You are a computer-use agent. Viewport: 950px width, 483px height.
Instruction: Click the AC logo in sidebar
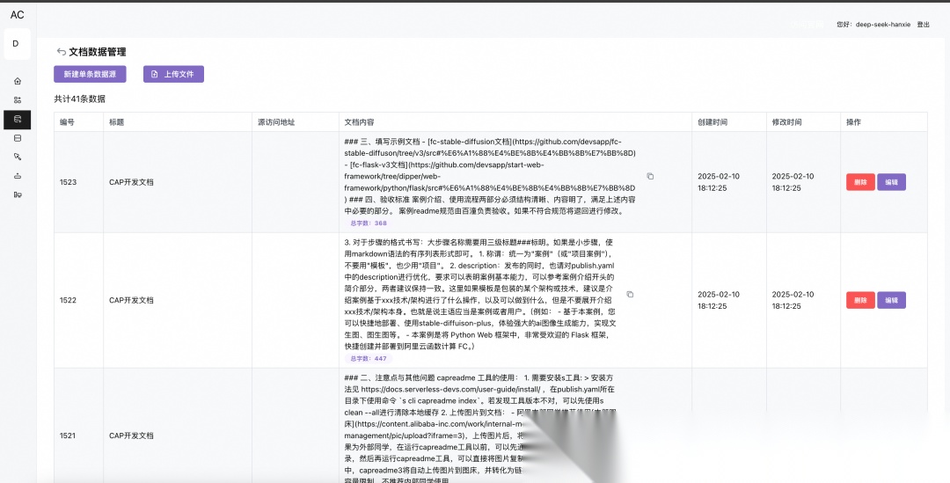pos(17,15)
